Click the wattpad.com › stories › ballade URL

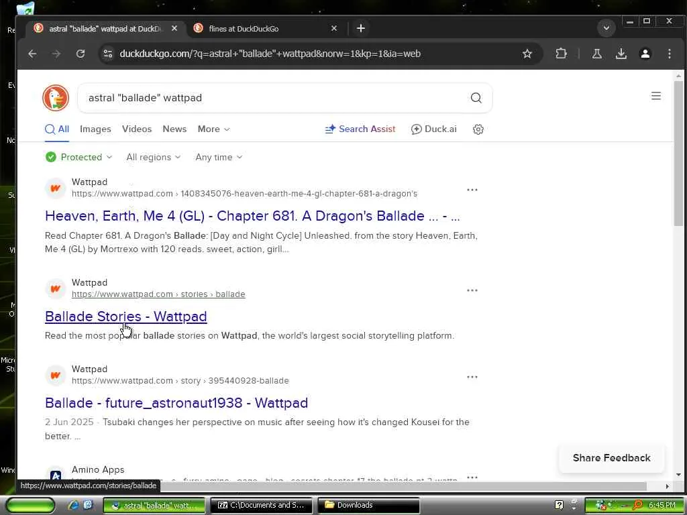[158, 294]
